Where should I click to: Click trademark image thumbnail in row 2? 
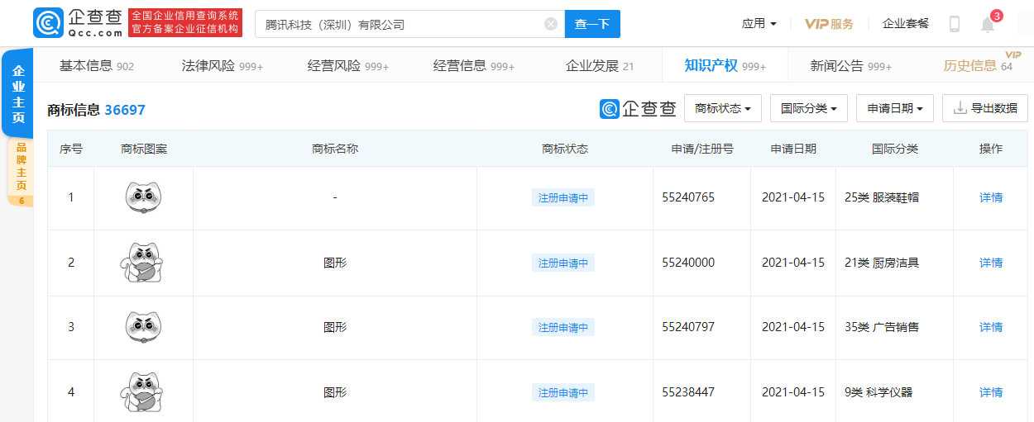pos(143,263)
